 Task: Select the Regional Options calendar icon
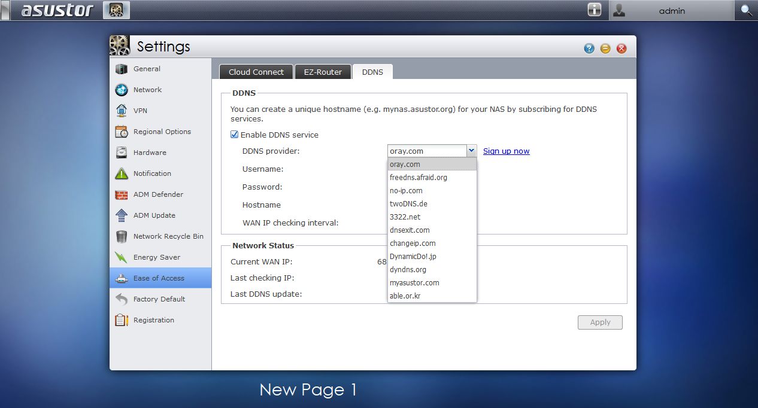[122, 132]
